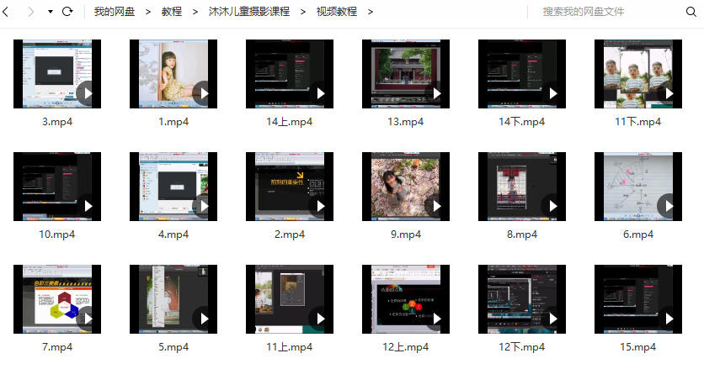Open the 11下.mp4 video thumbnail
The height and width of the screenshot is (369, 704).
[637, 74]
